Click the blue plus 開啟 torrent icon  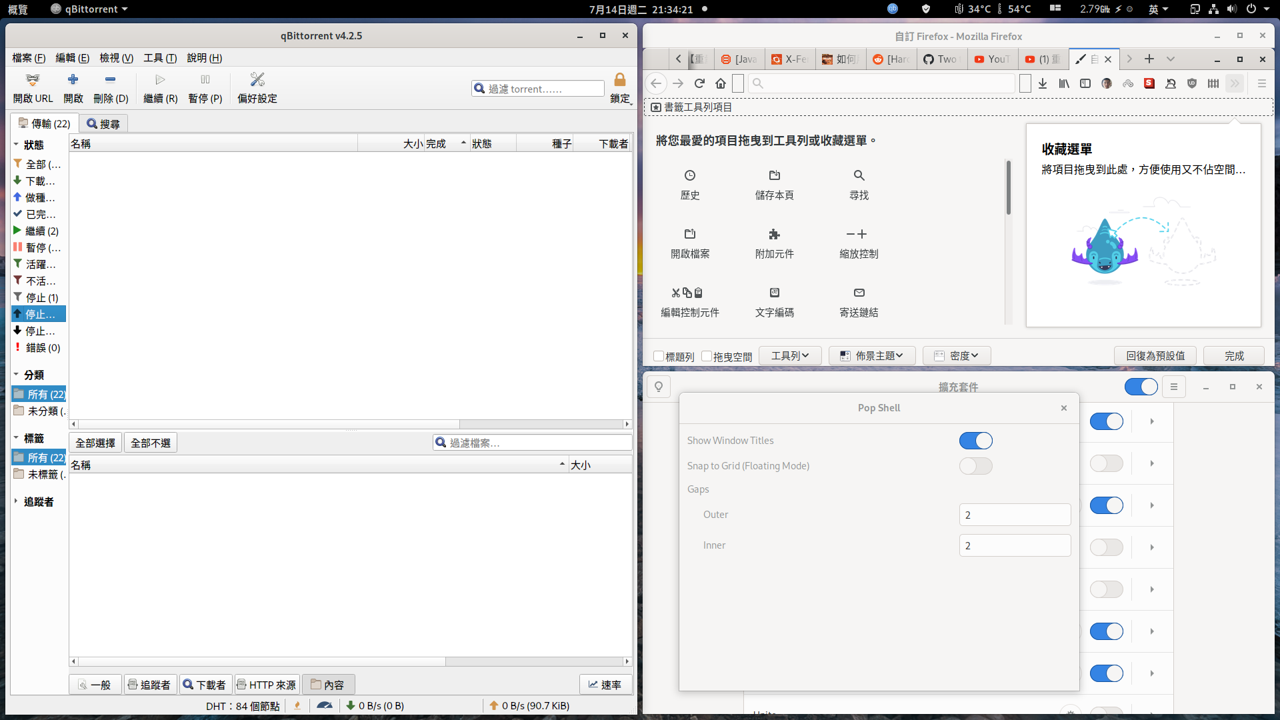point(73,79)
